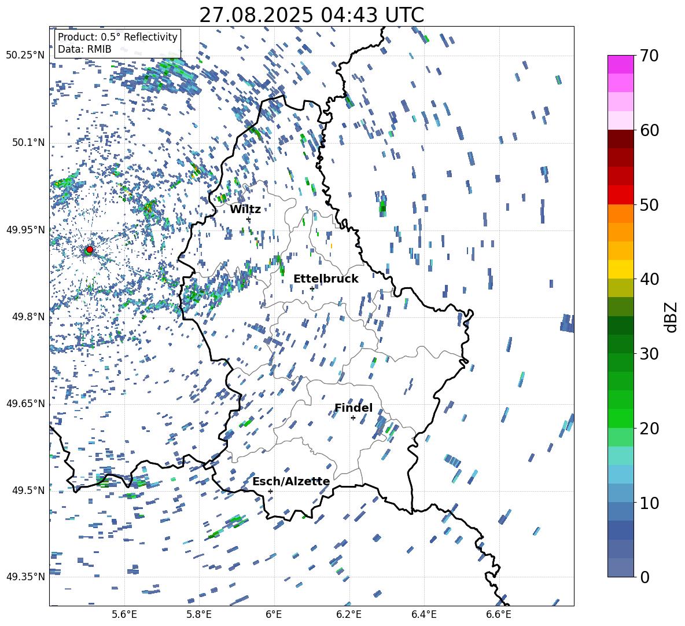Click the magenta top colorbar segment

pyautogui.click(x=620, y=64)
